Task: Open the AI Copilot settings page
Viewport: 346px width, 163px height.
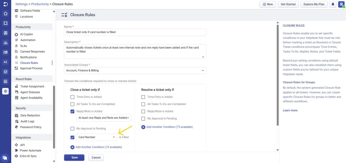Action: pos(26,34)
